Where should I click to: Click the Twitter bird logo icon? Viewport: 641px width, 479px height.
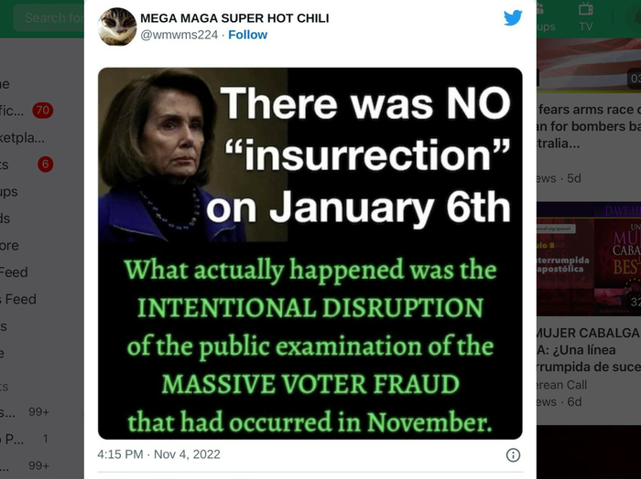coord(513,17)
